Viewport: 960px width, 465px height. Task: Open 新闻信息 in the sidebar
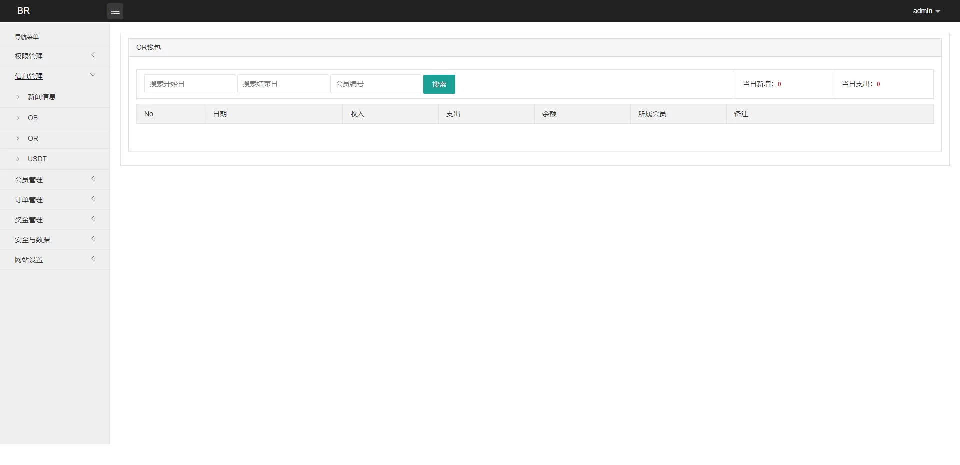click(41, 97)
